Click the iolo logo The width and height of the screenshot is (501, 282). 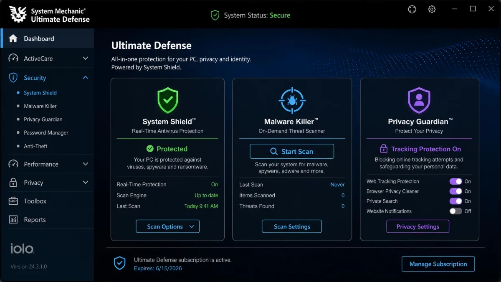[22, 249]
